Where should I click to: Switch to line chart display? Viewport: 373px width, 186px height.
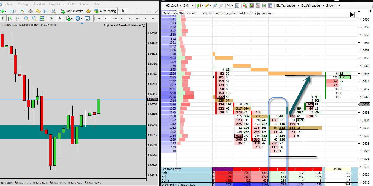pos(18,18)
